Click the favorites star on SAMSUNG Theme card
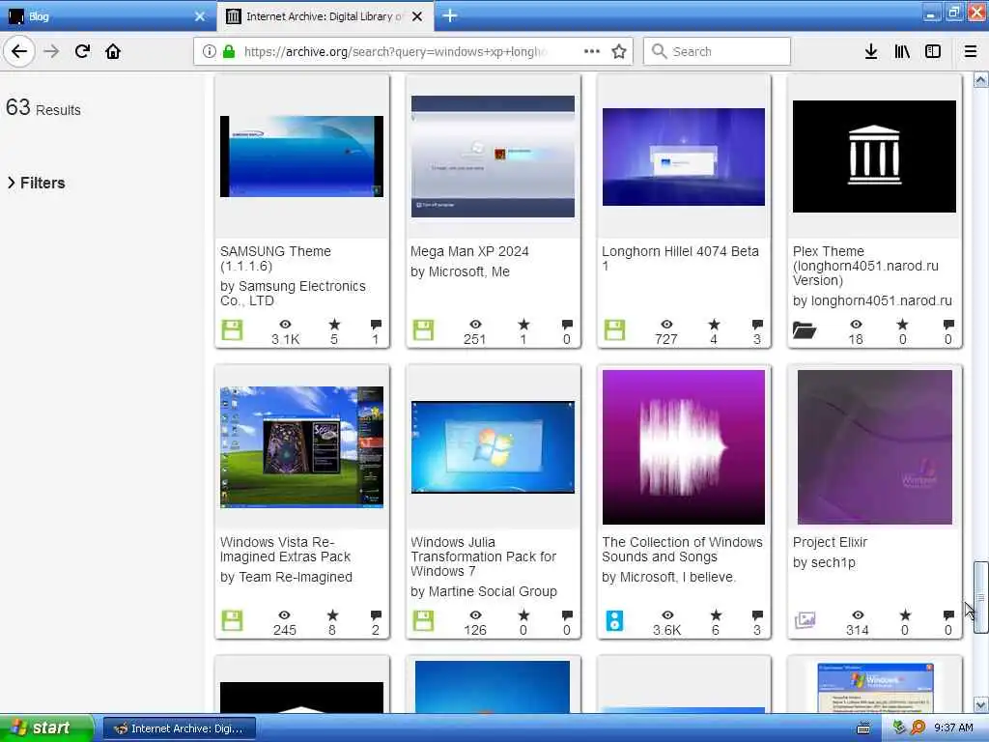The height and width of the screenshot is (742, 989). (334, 325)
